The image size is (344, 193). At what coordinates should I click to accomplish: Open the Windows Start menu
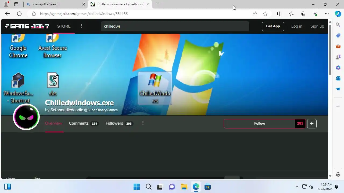pos(137,187)
